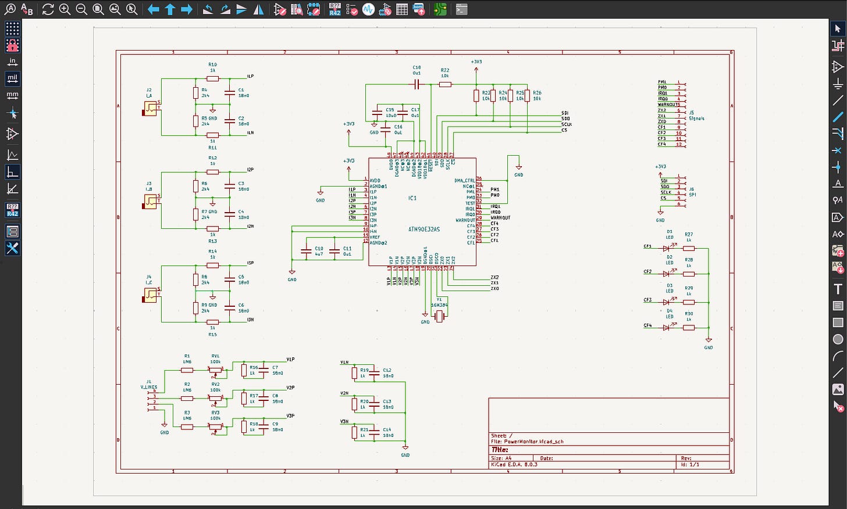This screenshot has width=847, height=509.
Task: Toggle grid display
Action: coord(12,28)
